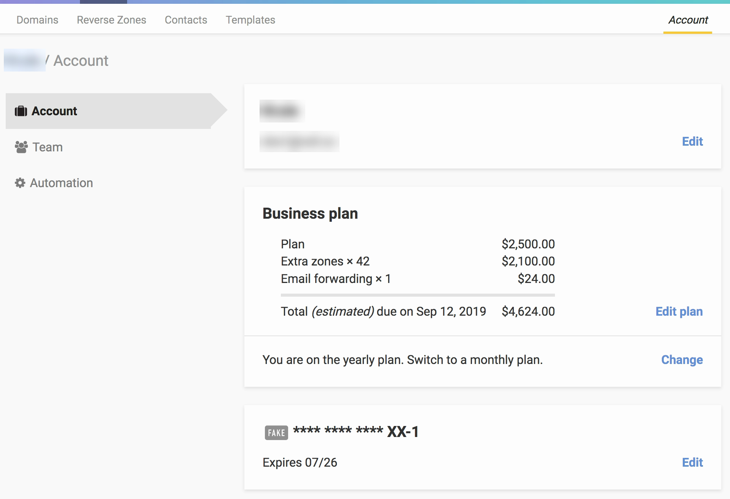Edit the account name and email details
The height and width of the screenshot is (499, 730).
point(692,141)
